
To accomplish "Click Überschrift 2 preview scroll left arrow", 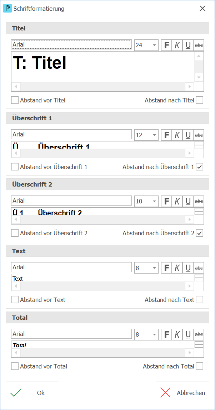I will [16, 220].
